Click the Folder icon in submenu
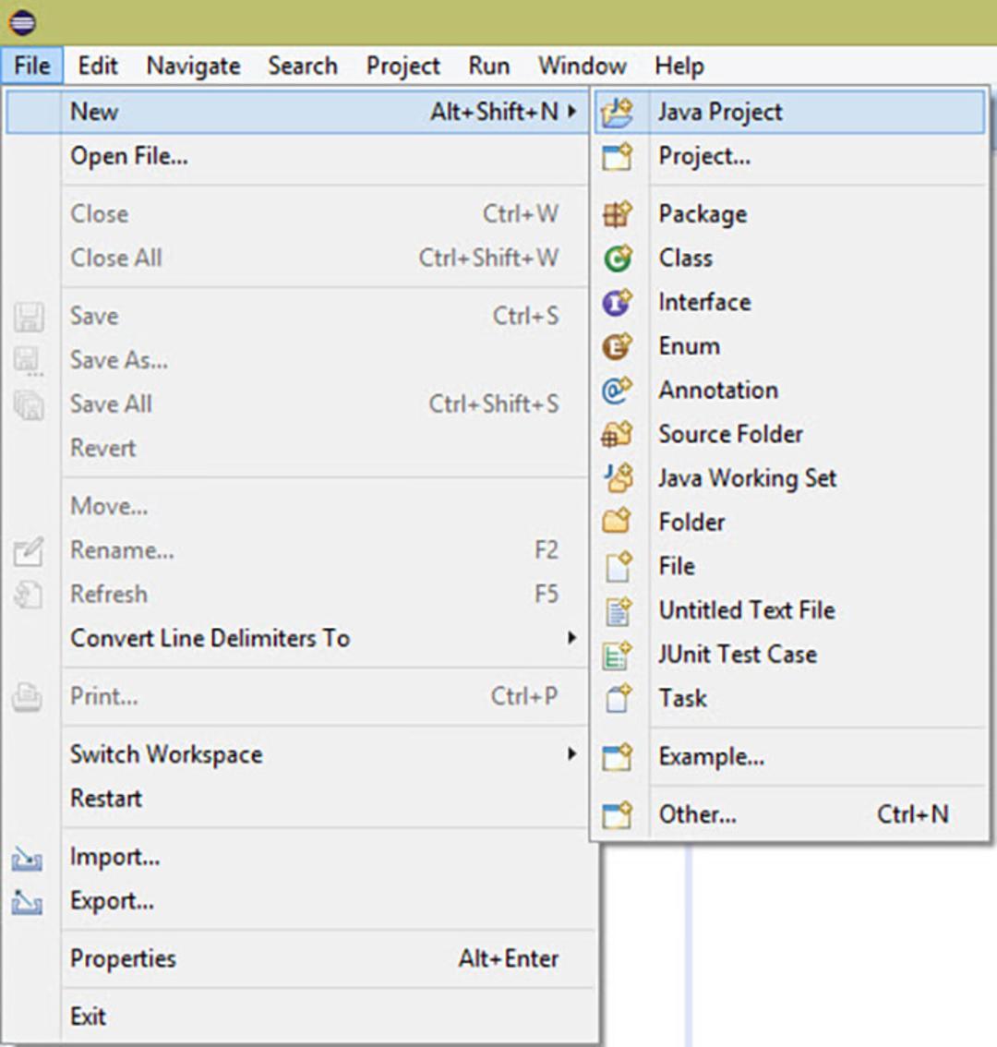 coord(617,522)
